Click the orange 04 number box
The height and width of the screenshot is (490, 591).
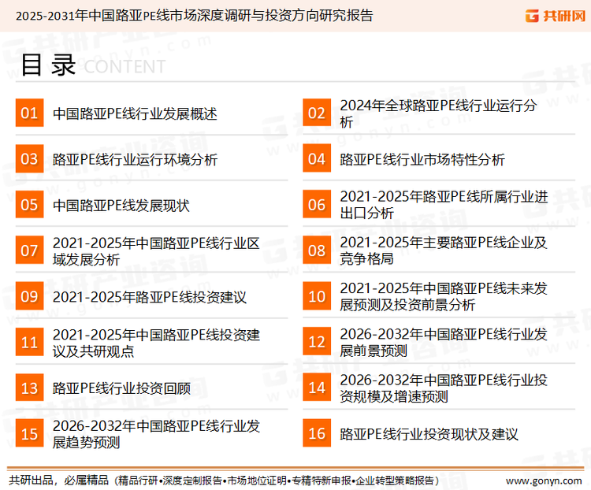[317, 158]
